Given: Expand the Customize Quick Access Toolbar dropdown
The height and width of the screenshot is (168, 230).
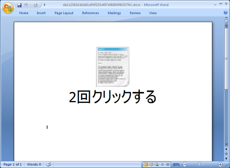Looking at the screenshot, I should pyautogui.click(x=44, y=5).
